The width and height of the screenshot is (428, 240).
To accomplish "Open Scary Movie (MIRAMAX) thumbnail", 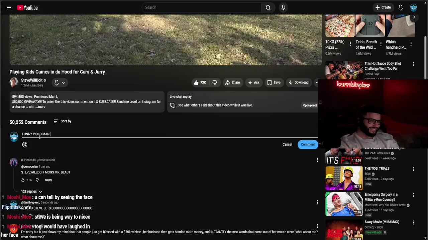I will pos(344,230).
